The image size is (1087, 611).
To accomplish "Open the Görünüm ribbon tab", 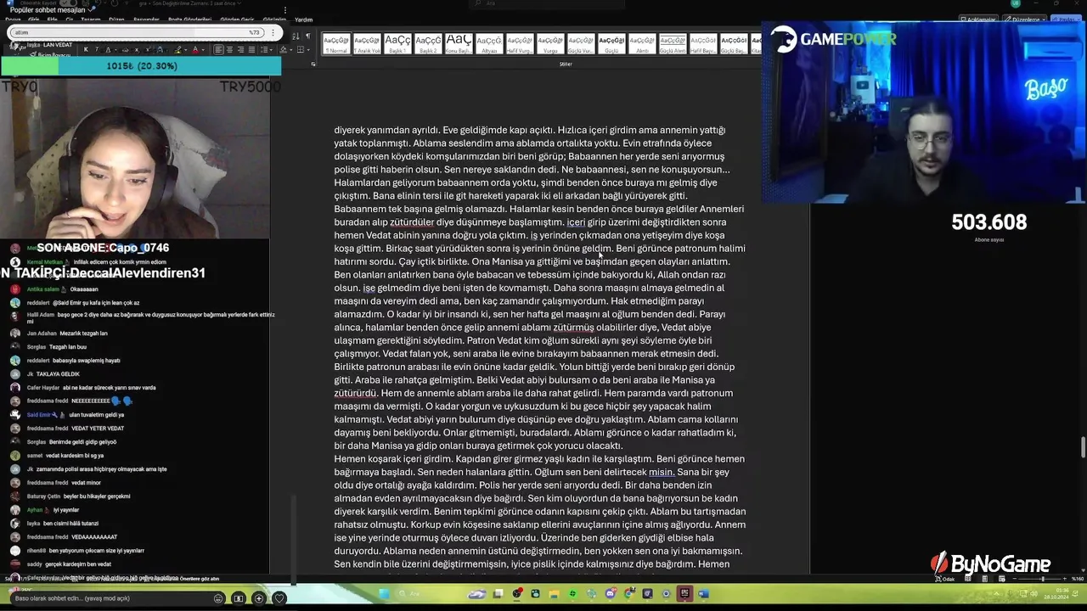I will pyautogui.click(x=274, y=20).
